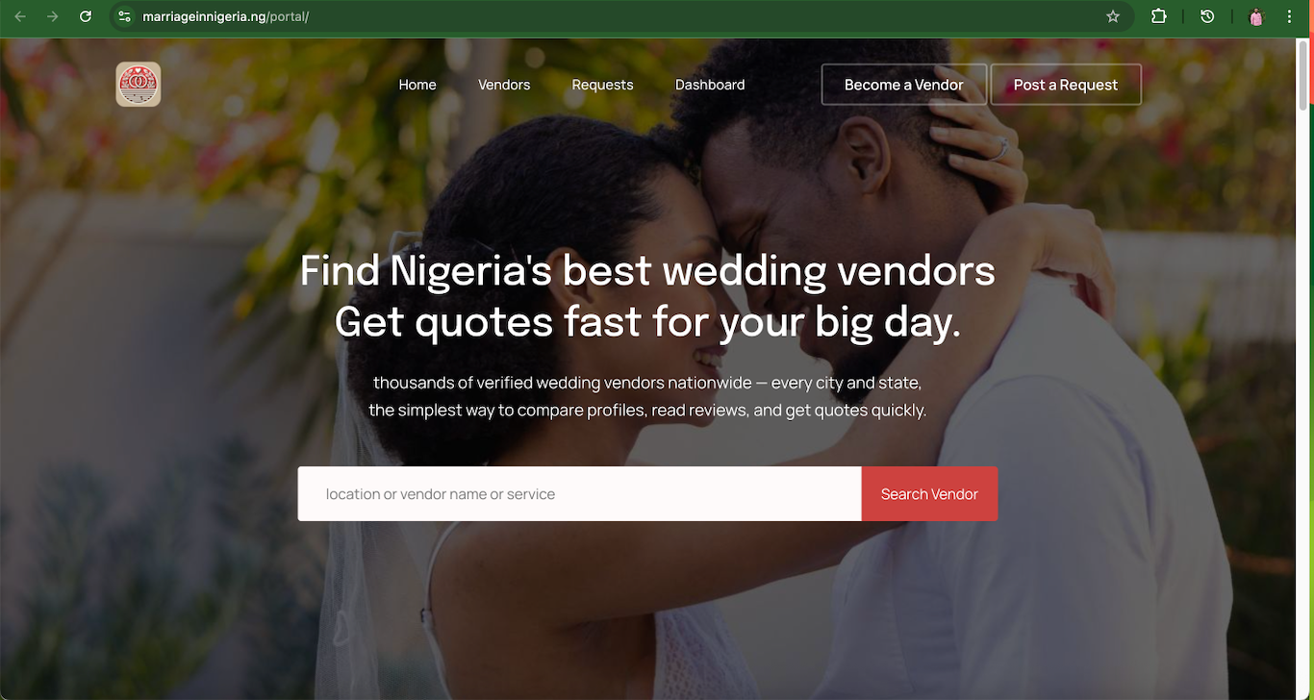The width and height of the screenshot is (1314, 700).
Task: View site information icon in address bar
Action: 124,16
